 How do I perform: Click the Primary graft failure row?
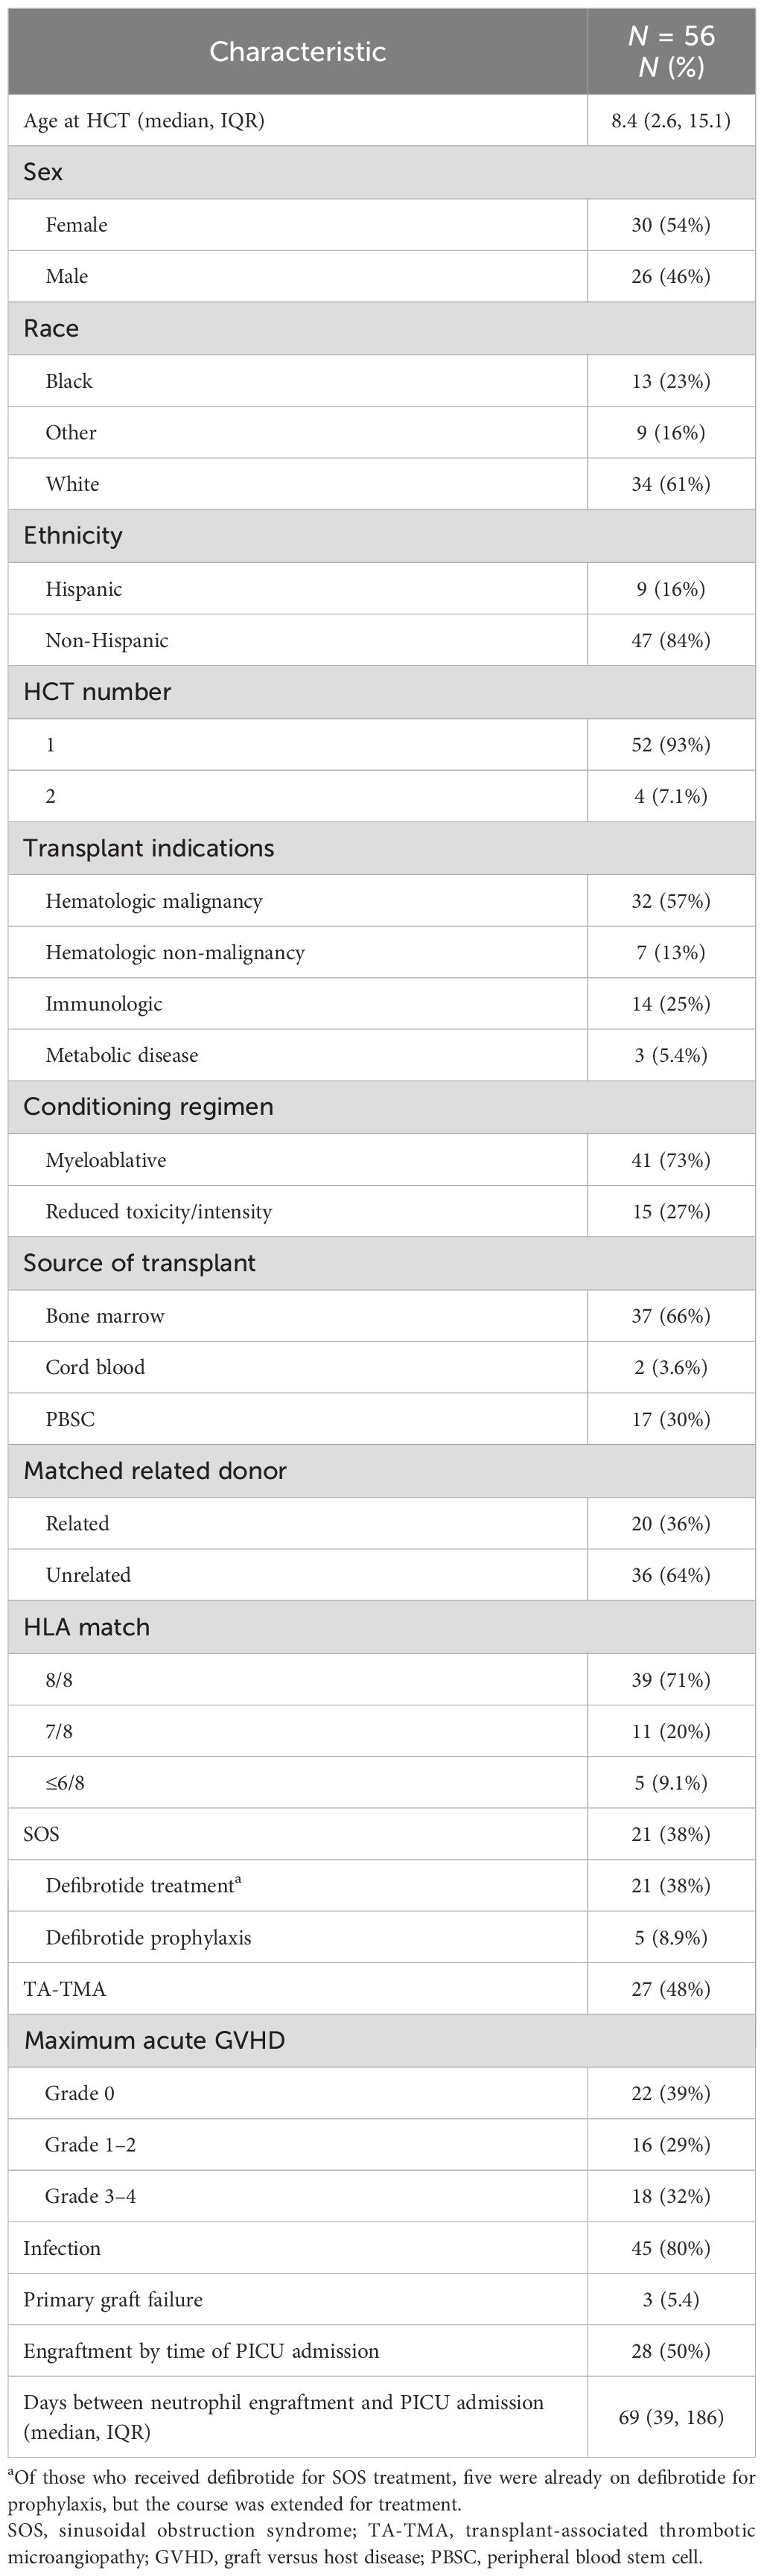pyautogui.click(x=382, y=2300)
